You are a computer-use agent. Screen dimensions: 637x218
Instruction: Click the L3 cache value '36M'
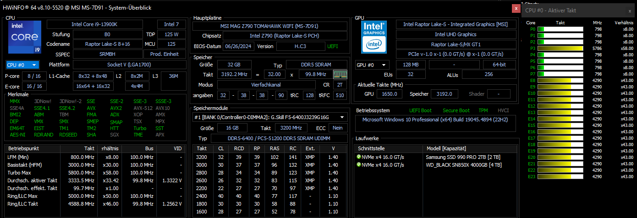click(173, 81)
